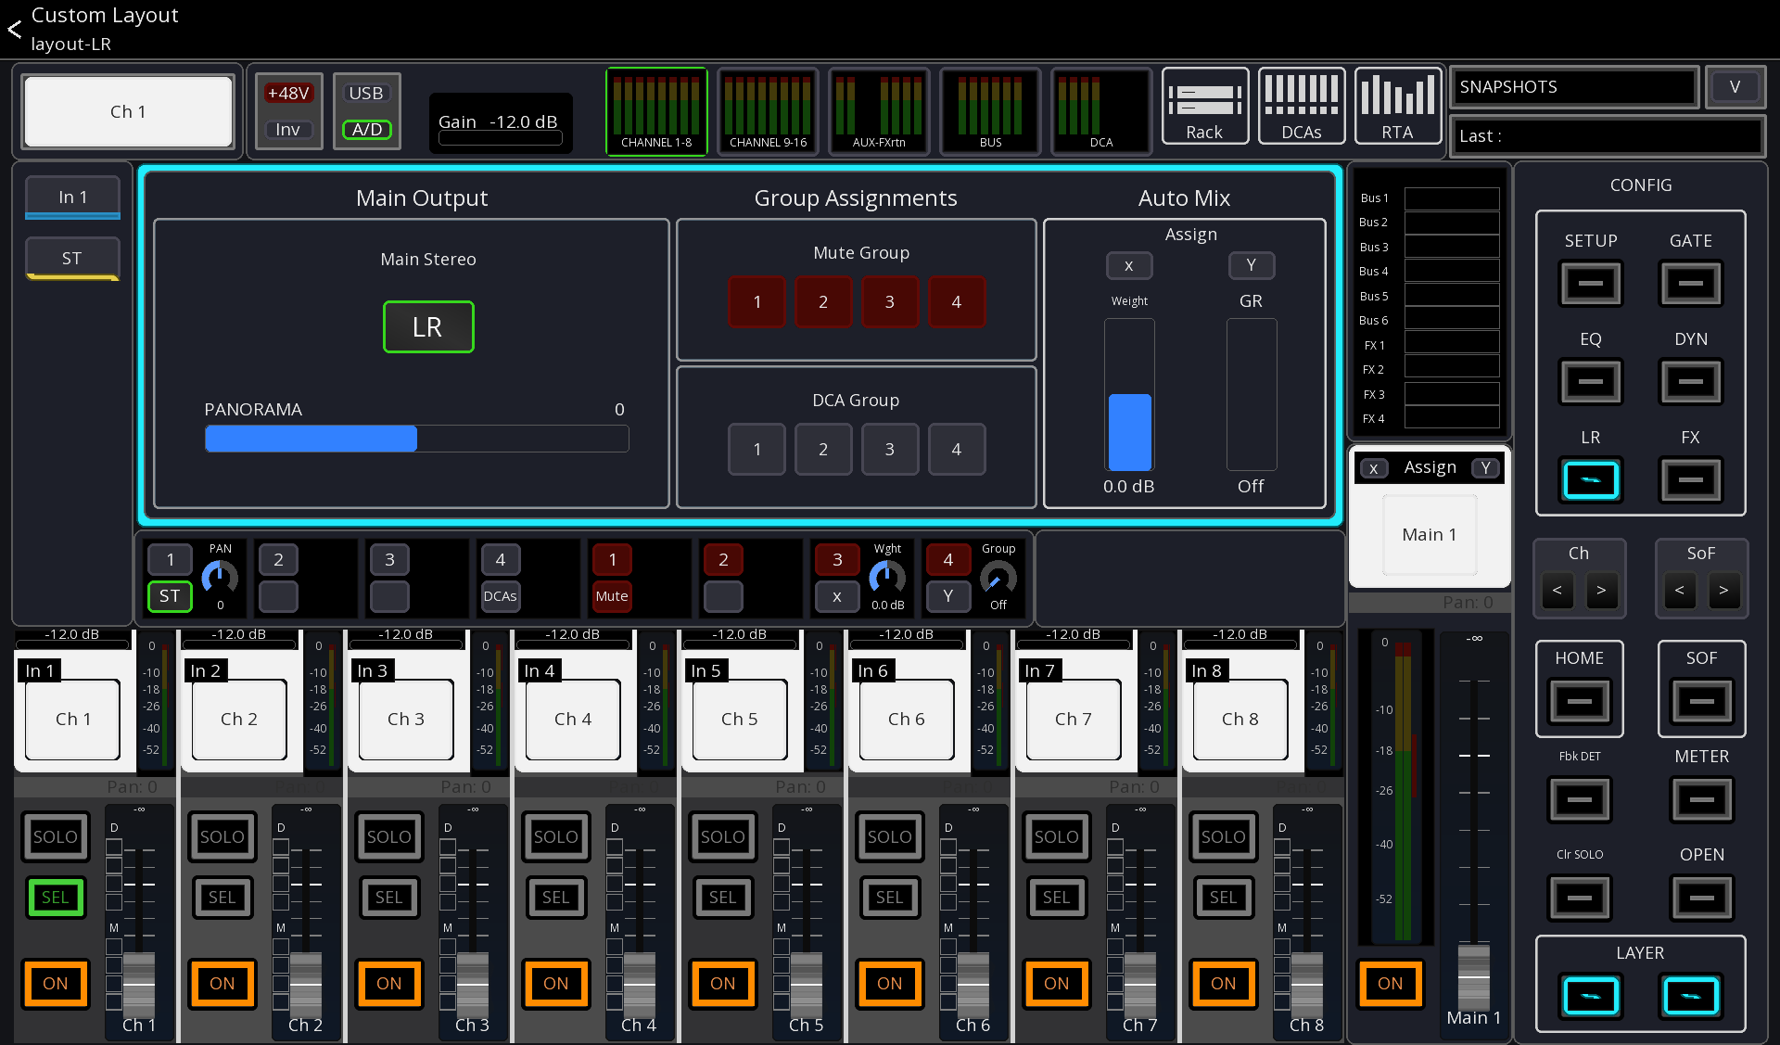Select the right LAYER button
Image resolution: width=1780 pixels, height=1045 pixels.
(x=1691, y=997)
